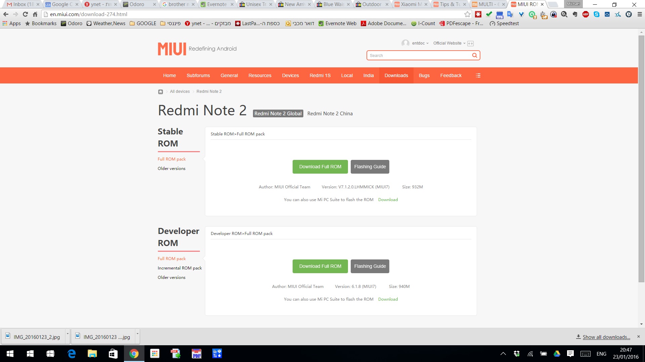Click the entdoc user avatar
Screen dimensions: 645x362
pos(405,43)
